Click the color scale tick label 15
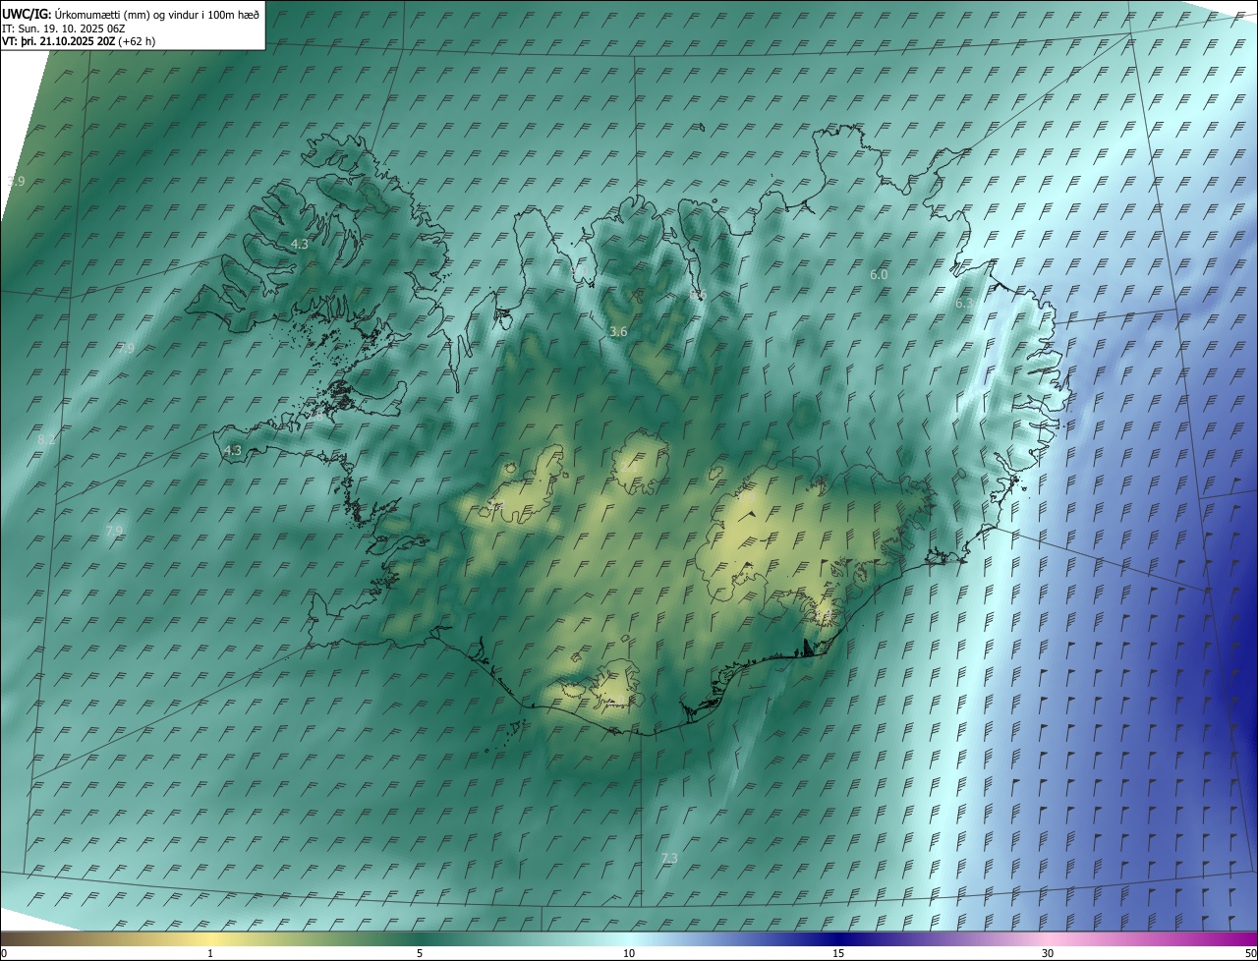The width and height of the screenshot is (1258, 961). tap(838, 954)
